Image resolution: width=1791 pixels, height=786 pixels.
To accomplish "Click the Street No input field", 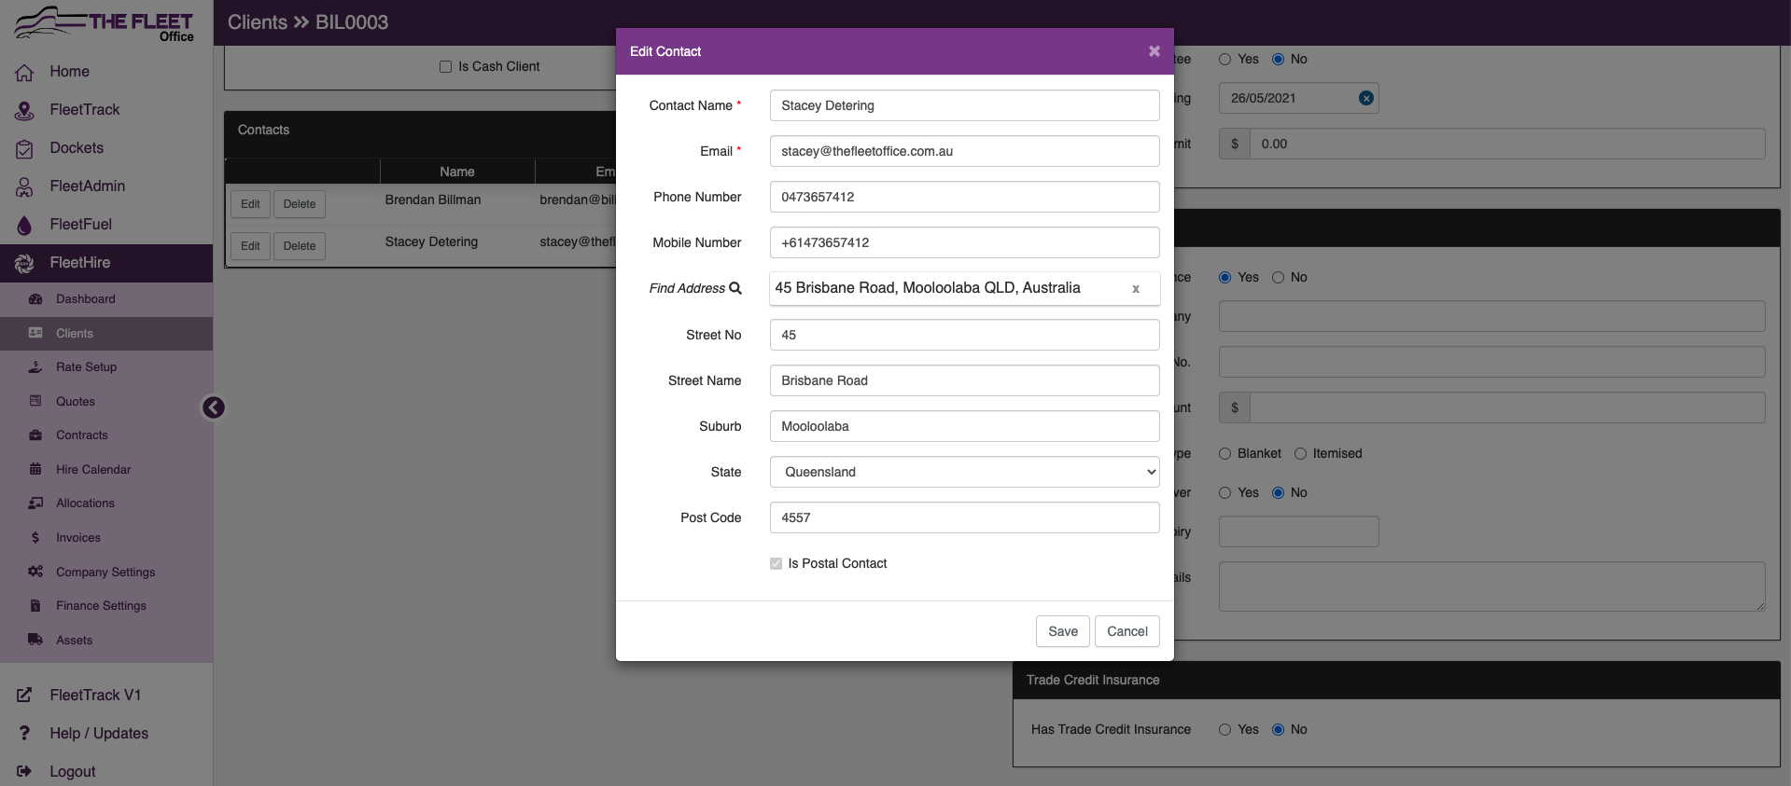I will click(x=964, y=335).
